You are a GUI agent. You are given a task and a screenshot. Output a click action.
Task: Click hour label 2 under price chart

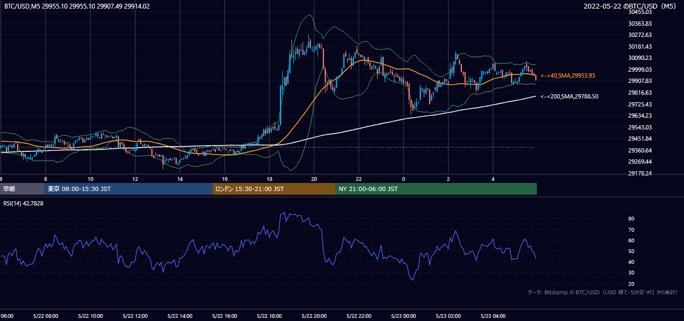(448, 179)
